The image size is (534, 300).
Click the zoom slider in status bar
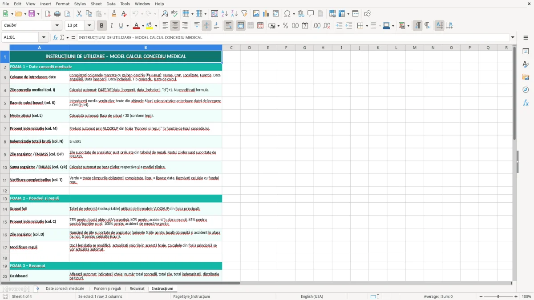[498, 296]
